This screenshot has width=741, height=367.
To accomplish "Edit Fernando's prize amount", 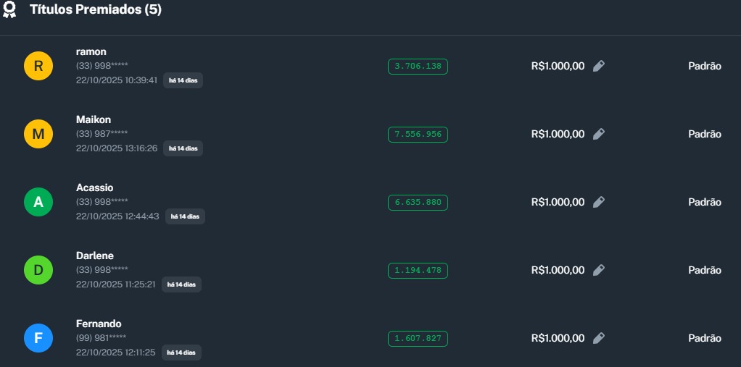I will pyautogui.click(x=598, y=338).
